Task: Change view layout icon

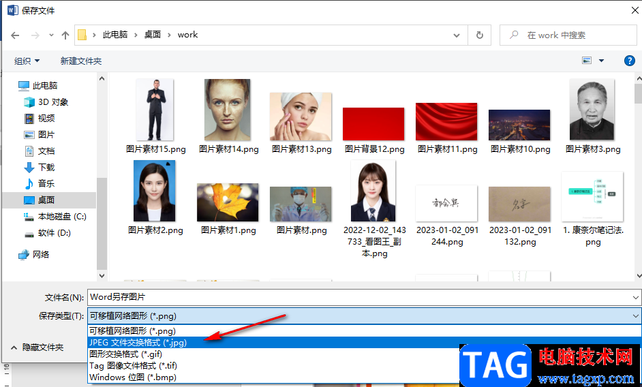Action: point(587,61)
